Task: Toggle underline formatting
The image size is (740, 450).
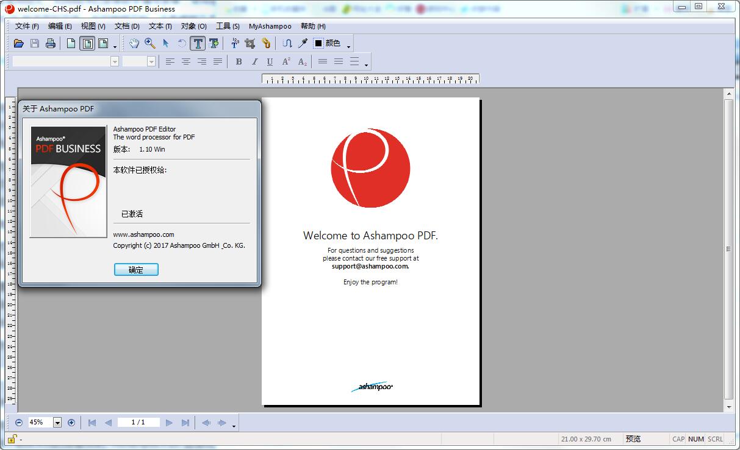Action: pyautogui.click(x=270, y=62)
